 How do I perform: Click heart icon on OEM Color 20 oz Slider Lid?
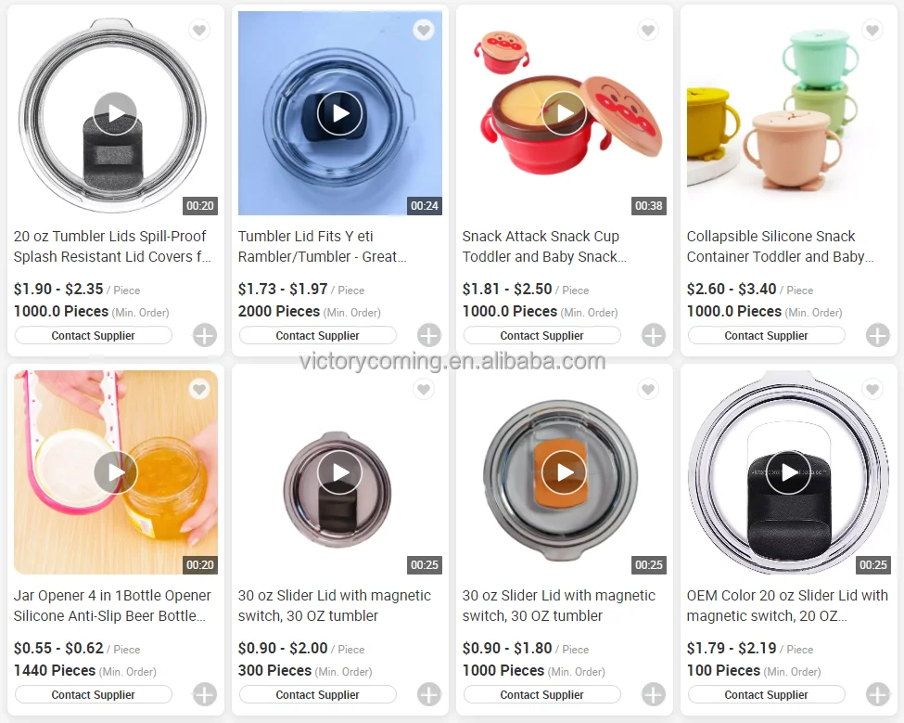pos(872,390)
